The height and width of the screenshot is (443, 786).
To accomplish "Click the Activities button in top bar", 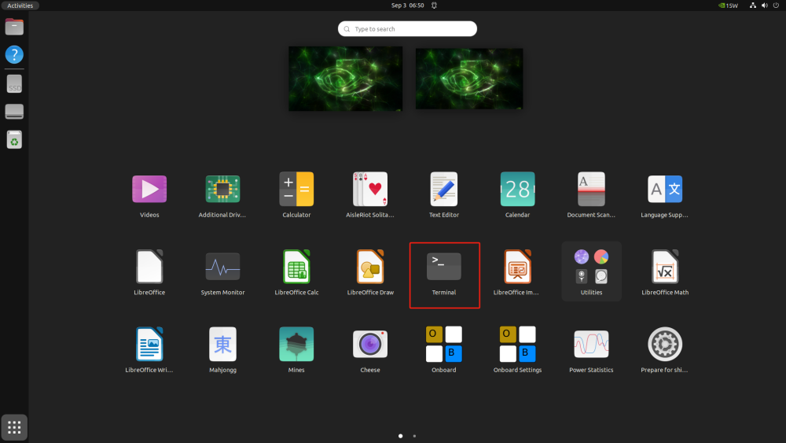I will pyautogui.click(x=20, y=6).
